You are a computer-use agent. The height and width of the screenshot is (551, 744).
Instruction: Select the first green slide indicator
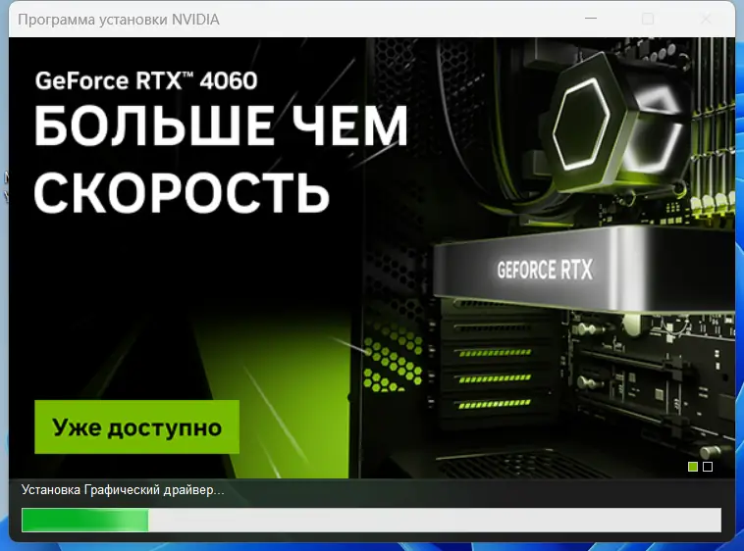693,467
